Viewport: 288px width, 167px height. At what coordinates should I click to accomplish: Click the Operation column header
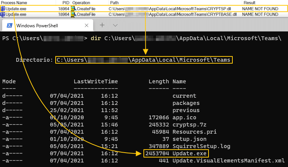(81, 3)
